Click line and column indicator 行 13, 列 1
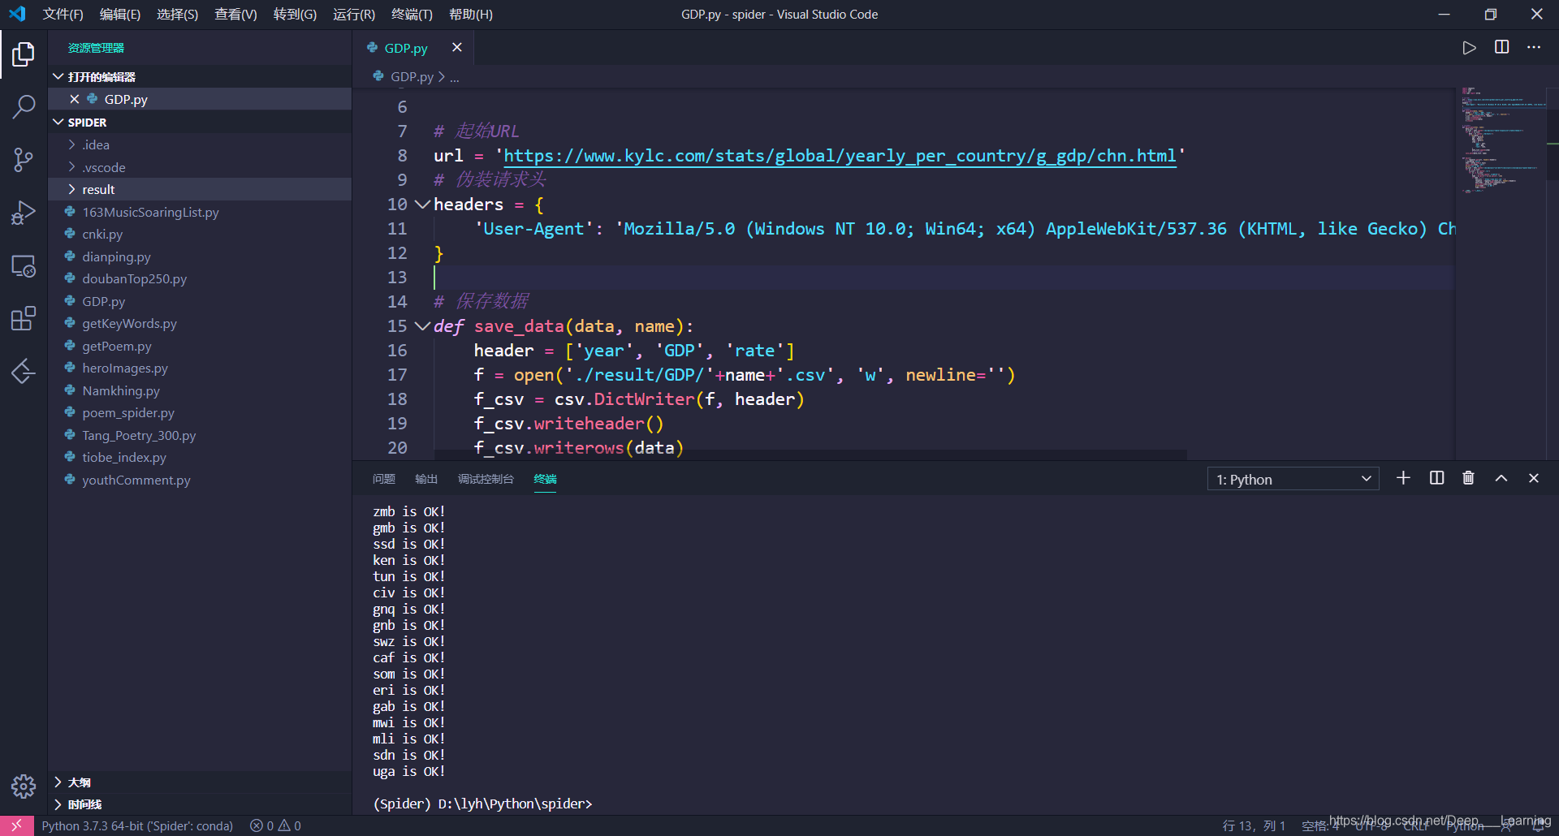This screenshot has height=836, width=1559. tap(1254, 825)
